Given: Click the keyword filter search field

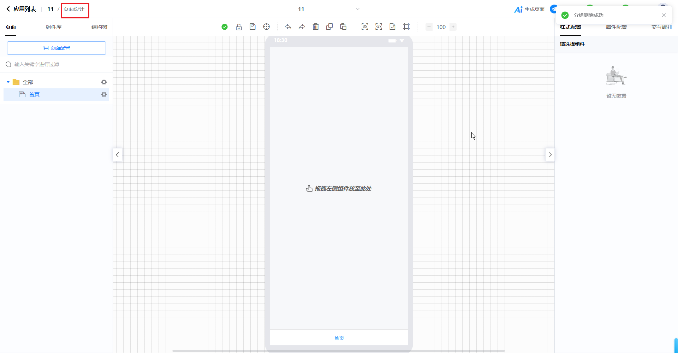Looking at the screenshot, I should coord(56,64).
